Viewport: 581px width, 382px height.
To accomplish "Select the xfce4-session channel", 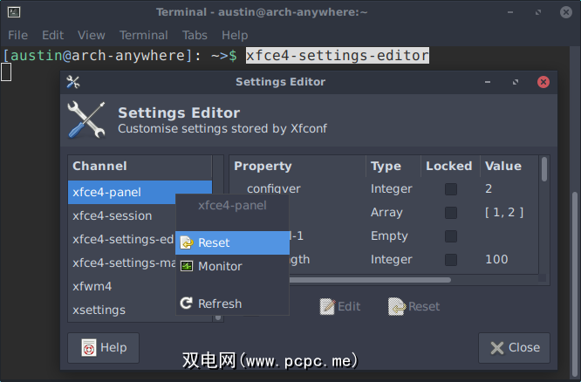I will coord(112,215).
